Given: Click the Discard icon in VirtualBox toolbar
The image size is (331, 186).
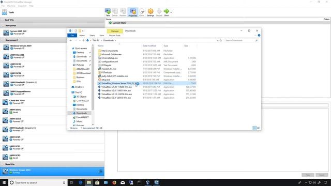Looking at the screenshot, I should pos(159,12).
